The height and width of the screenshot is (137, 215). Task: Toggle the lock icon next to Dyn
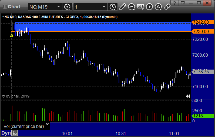(15, 133)
